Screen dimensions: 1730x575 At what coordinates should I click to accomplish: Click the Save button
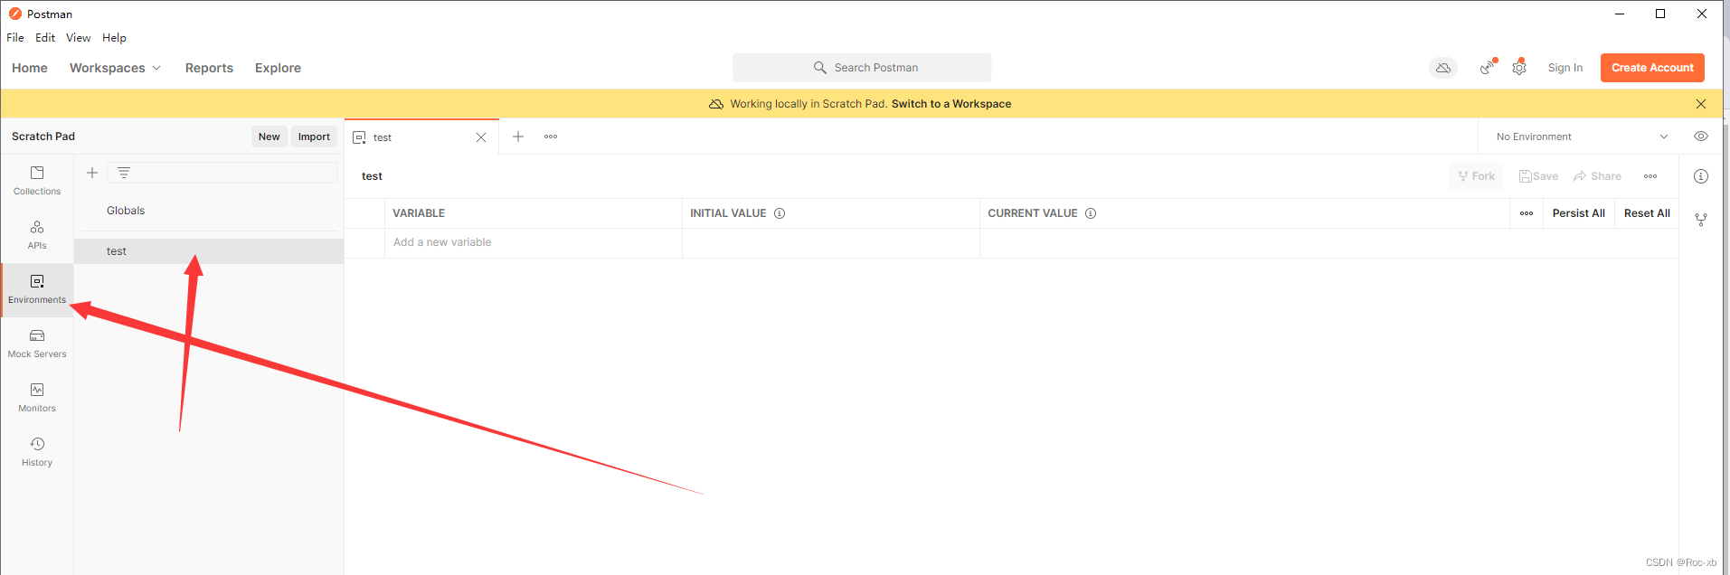click(1538, 176)
